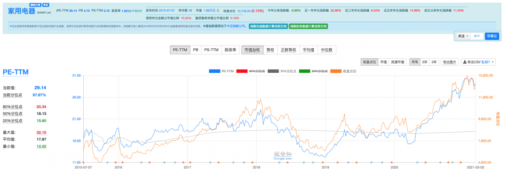Click the 家用电器 index title

pos(21,11)
